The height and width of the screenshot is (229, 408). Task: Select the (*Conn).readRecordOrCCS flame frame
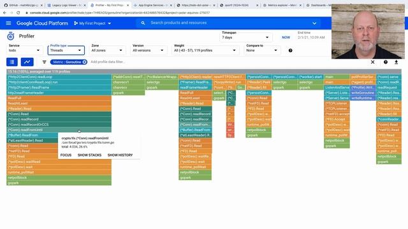pos(59,125)
